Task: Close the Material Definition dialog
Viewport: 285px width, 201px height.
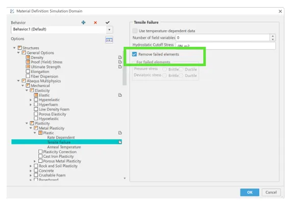Action: 280,11
